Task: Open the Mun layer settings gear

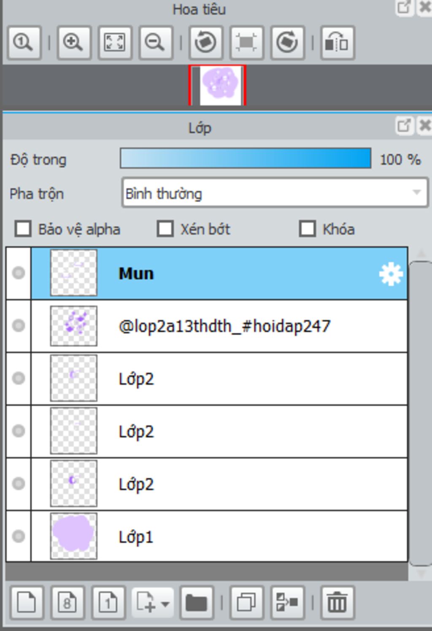Action: pyautogui.click(x=391, y=274)
